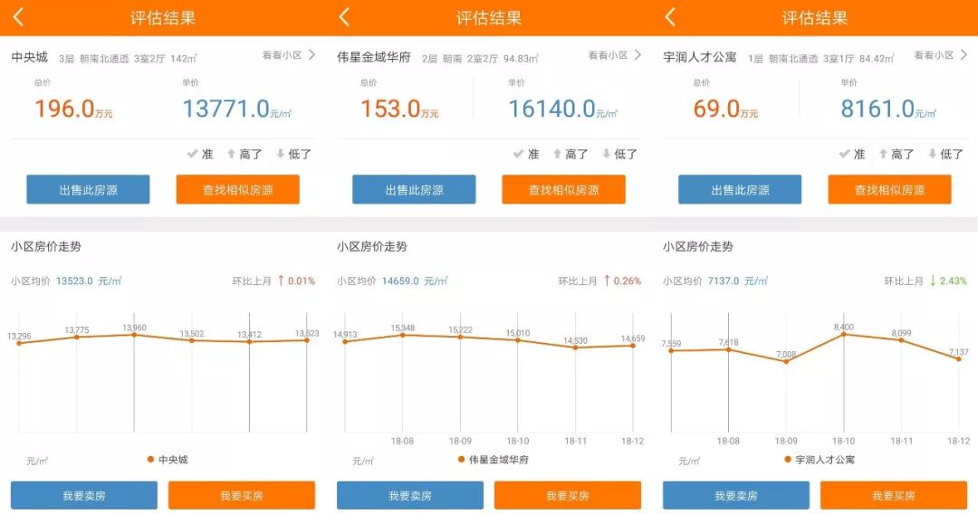Image resolution: width=978 pixels, height=514 pixels.
Task: Mark 中央城 estimate as 低了
Action: tap(293, 154)
